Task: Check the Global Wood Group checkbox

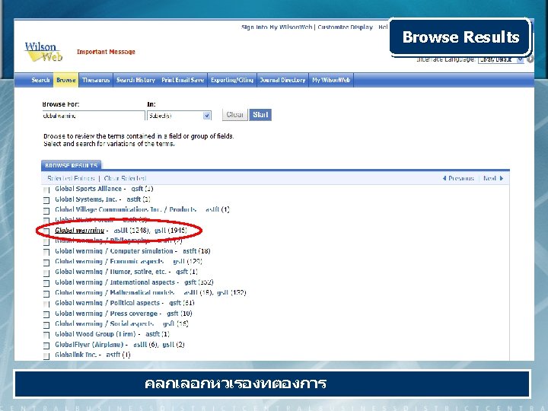Action: coord(46,335)
